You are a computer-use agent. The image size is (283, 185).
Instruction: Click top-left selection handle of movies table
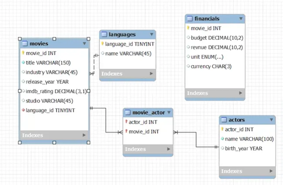tap(20, 39)
